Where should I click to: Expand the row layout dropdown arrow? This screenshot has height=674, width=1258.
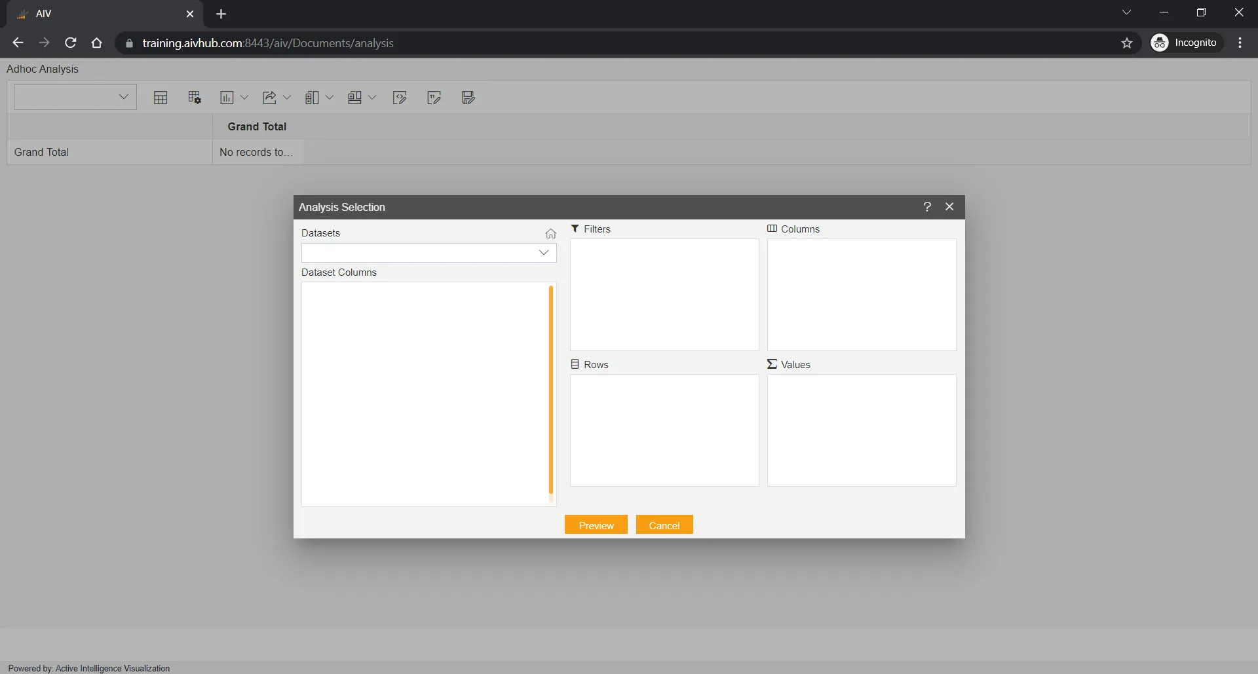coord(372,98)
